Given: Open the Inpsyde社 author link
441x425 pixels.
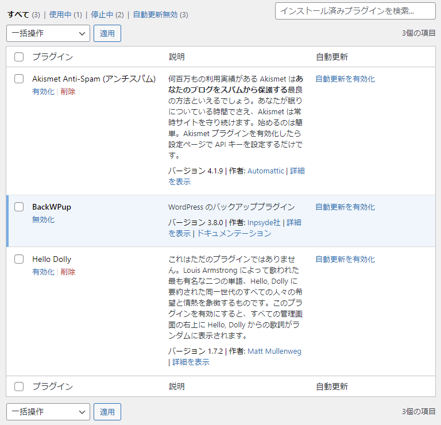Looking at the screenshot, I should pyautogui.click(x=264, y=223).
